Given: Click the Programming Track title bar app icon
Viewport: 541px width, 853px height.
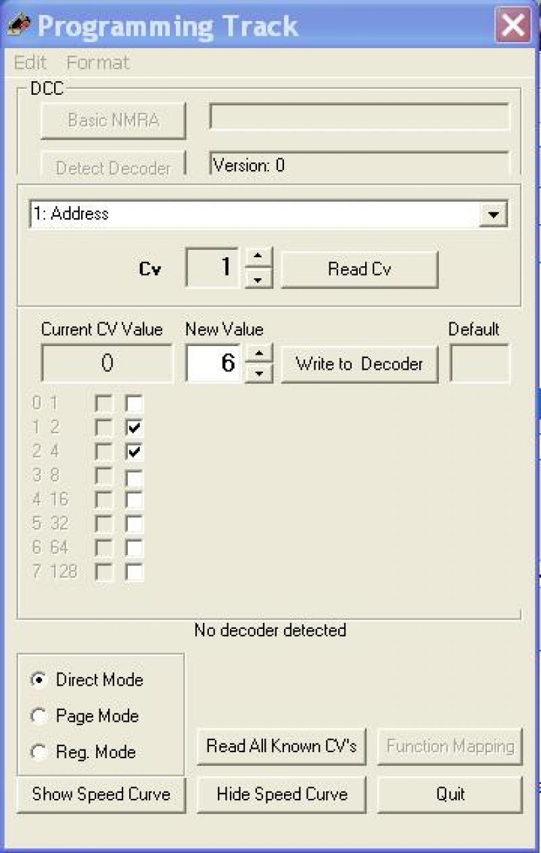Looking at the screenshot, I should click(20, 26).
